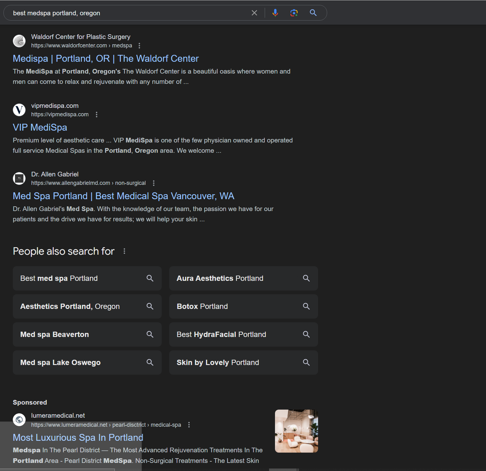Open VIP MediSpa result link
This screenshot has width=486, height=471.
point(40,127)
